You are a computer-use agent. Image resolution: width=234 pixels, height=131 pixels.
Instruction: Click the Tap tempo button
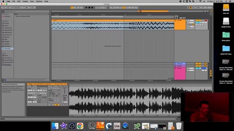(x=8, y=8)
